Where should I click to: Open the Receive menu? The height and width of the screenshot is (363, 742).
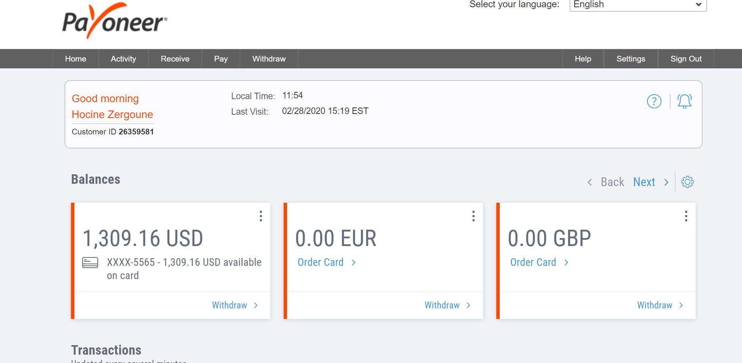click(x=175, y=59)
